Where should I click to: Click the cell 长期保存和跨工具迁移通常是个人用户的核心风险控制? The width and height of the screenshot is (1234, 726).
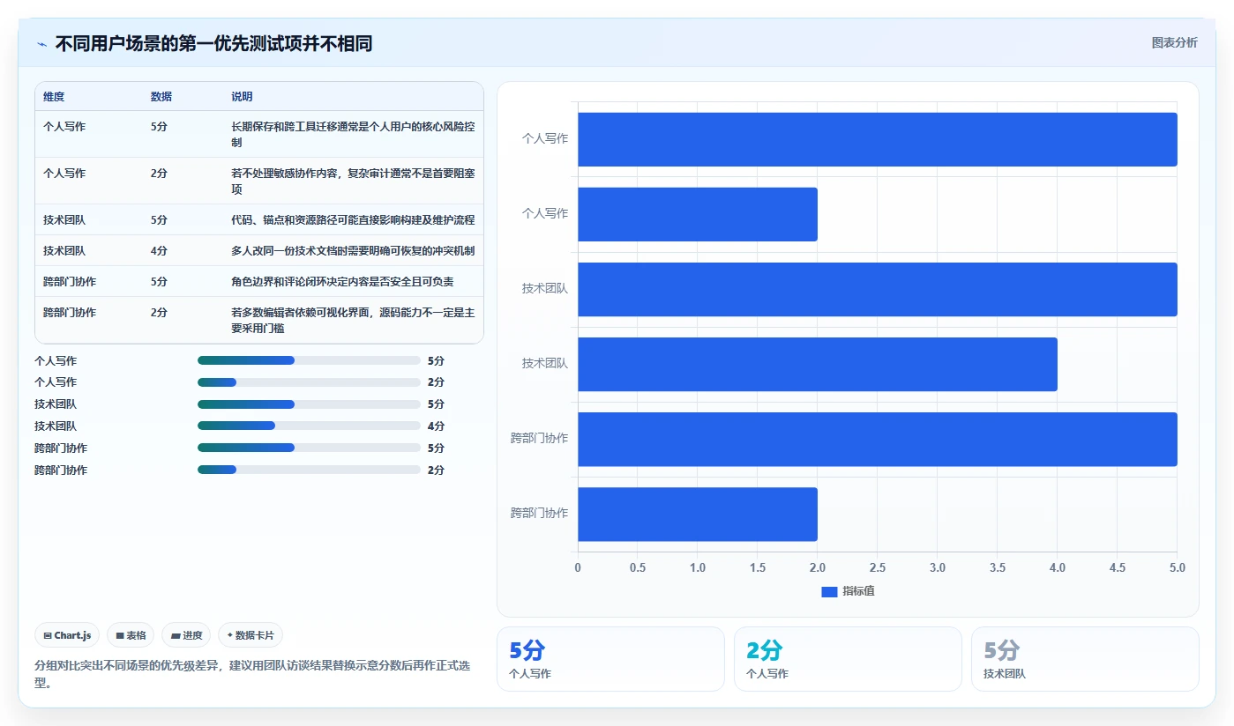tap(353, 134)
